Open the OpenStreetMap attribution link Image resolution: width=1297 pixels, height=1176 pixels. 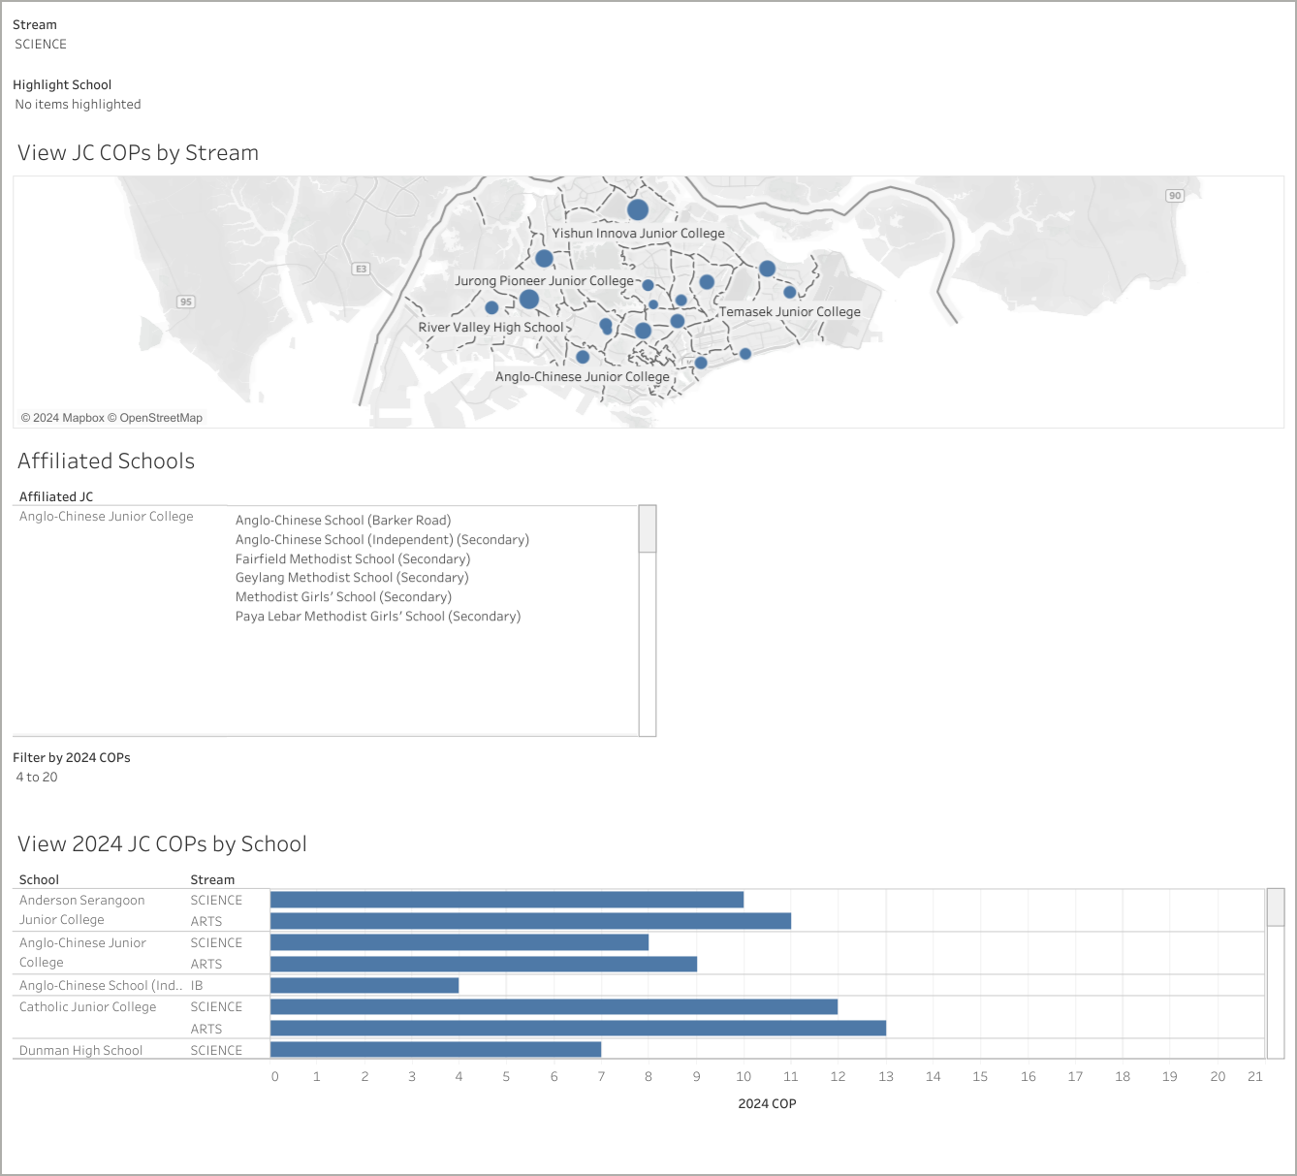coord(161,418)
